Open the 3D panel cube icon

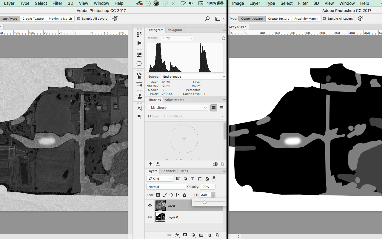point(139,55)
